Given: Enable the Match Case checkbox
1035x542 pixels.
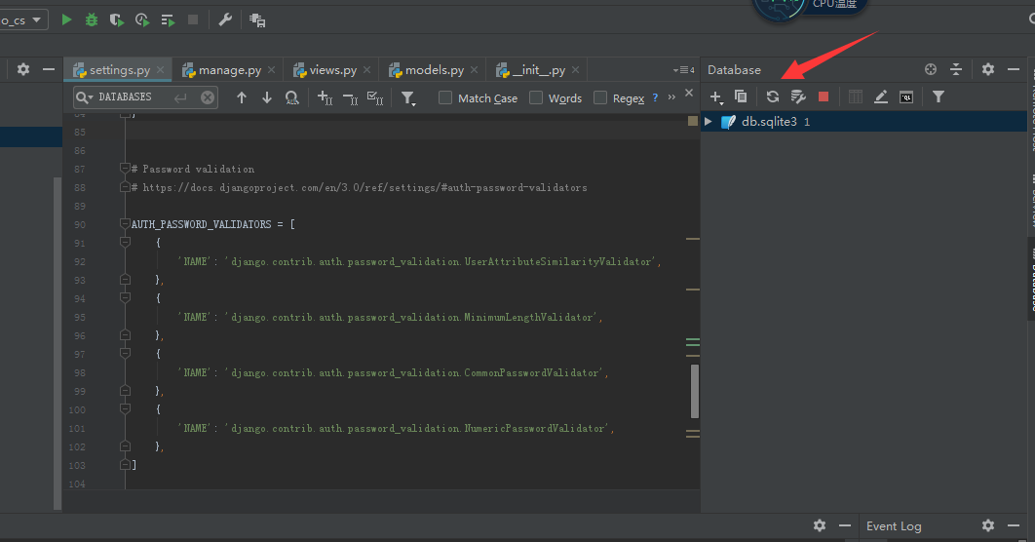Looking at the screenshot, I should pyautogui.click(x=445, y=97).
